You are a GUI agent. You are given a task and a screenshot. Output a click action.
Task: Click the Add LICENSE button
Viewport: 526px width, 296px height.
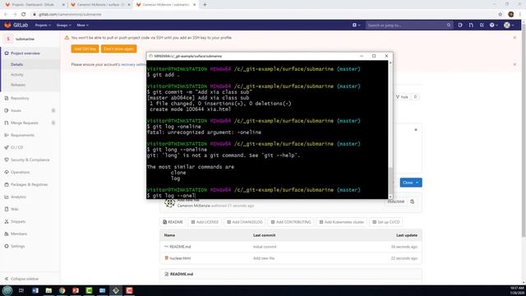click(x=205, y=222)
